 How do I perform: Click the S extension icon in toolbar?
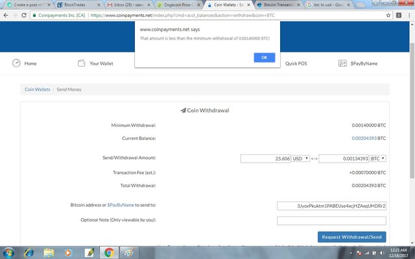pyautogui.click(x=399, y=16)
